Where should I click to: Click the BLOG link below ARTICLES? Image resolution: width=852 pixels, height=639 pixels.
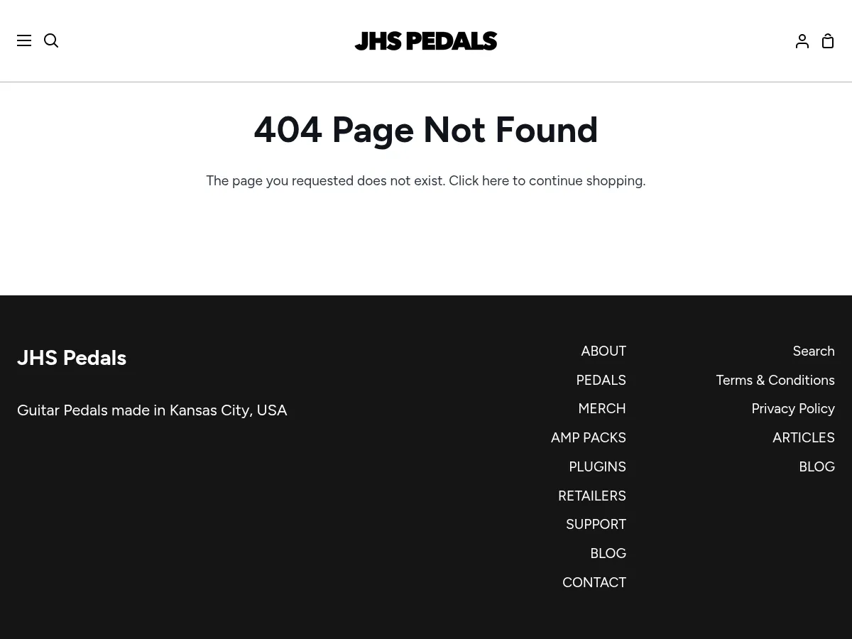coord(816,467)
